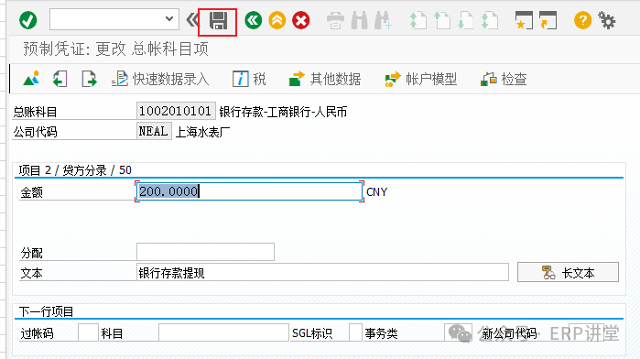Open the command field dropdown arrow

169,19
